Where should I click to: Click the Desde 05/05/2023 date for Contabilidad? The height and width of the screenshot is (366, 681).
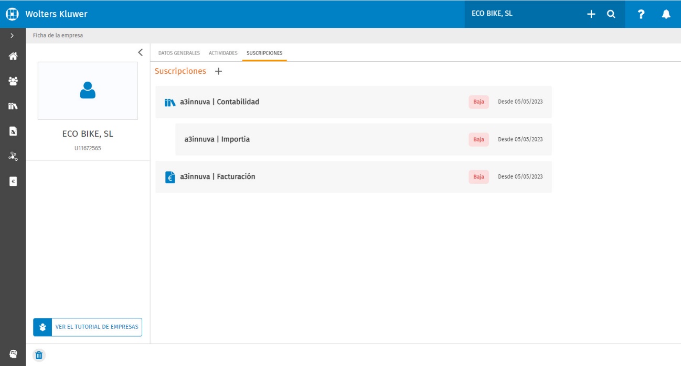point(520,102)
